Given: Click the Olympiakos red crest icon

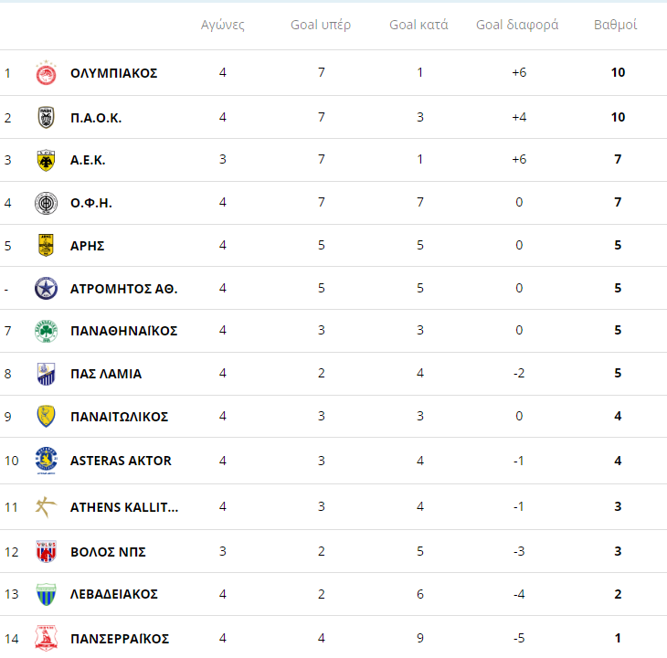Looking at the screenshot, I should pos(46,73).
